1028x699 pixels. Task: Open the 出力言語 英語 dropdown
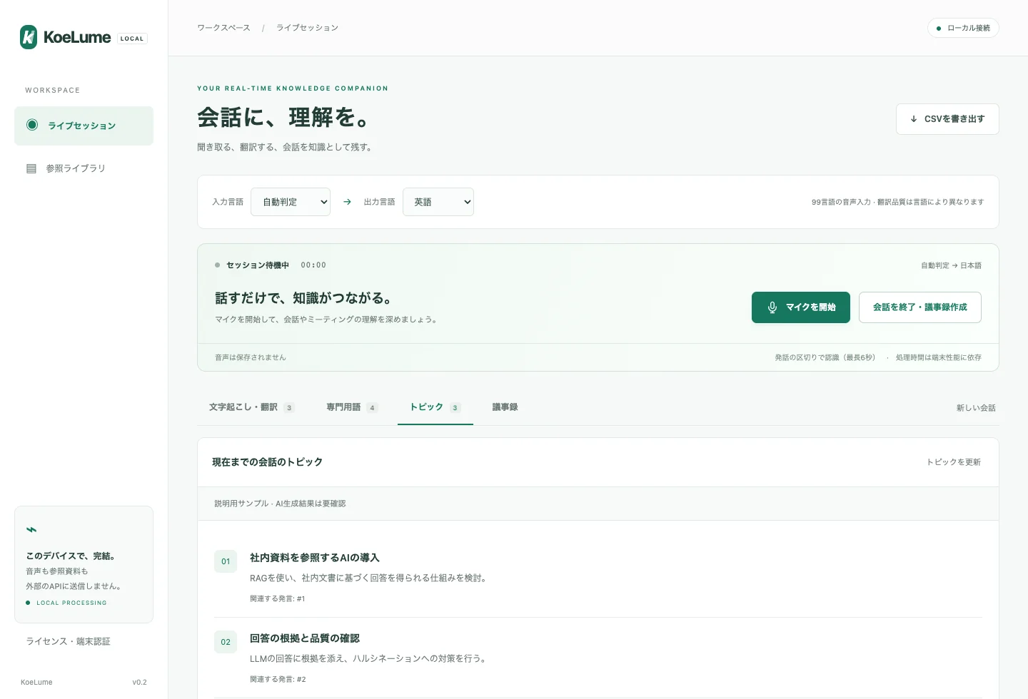(x=438, y=202)
